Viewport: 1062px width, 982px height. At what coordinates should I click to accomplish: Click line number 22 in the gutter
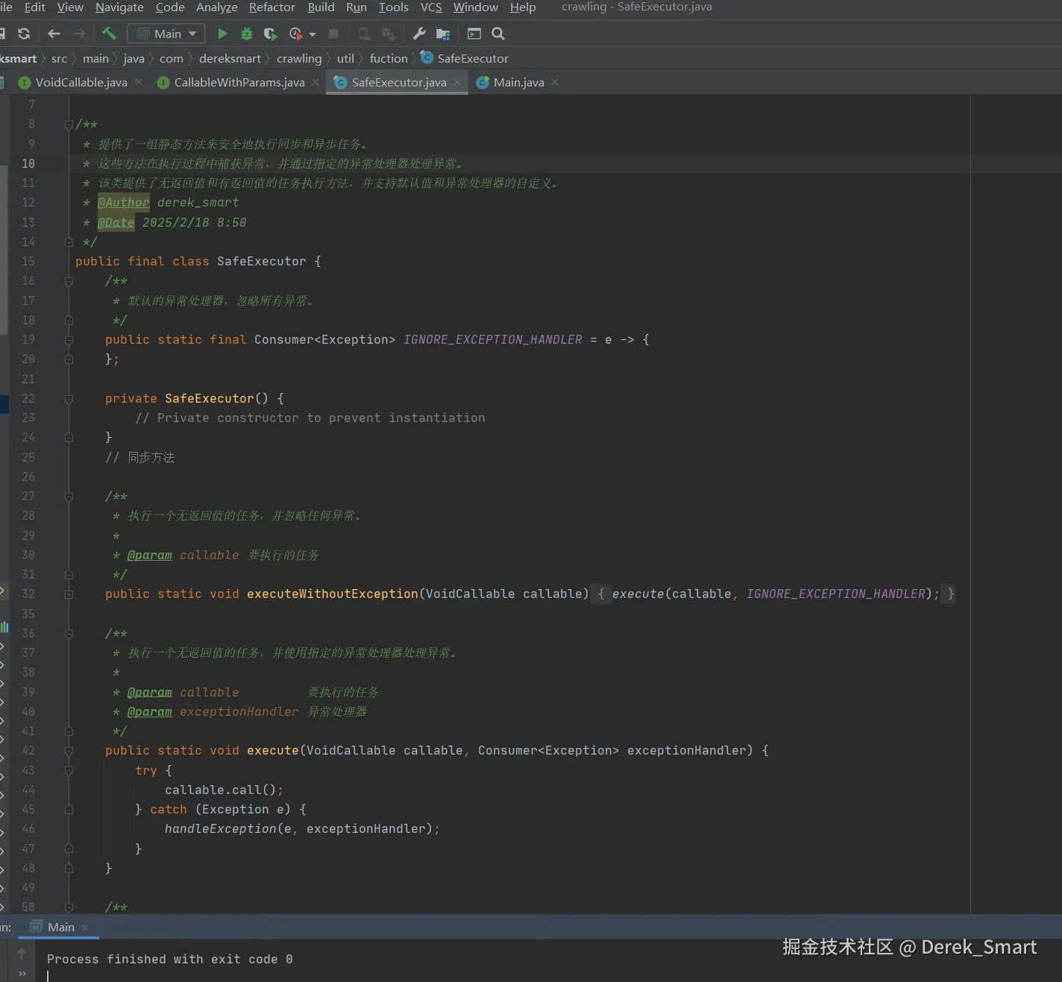(28, 399)
